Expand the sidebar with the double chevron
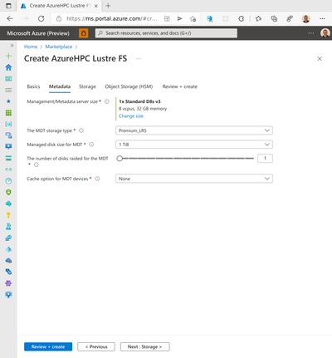The width and height of the screenshot is (332, 358). click(x=12, y=45)
